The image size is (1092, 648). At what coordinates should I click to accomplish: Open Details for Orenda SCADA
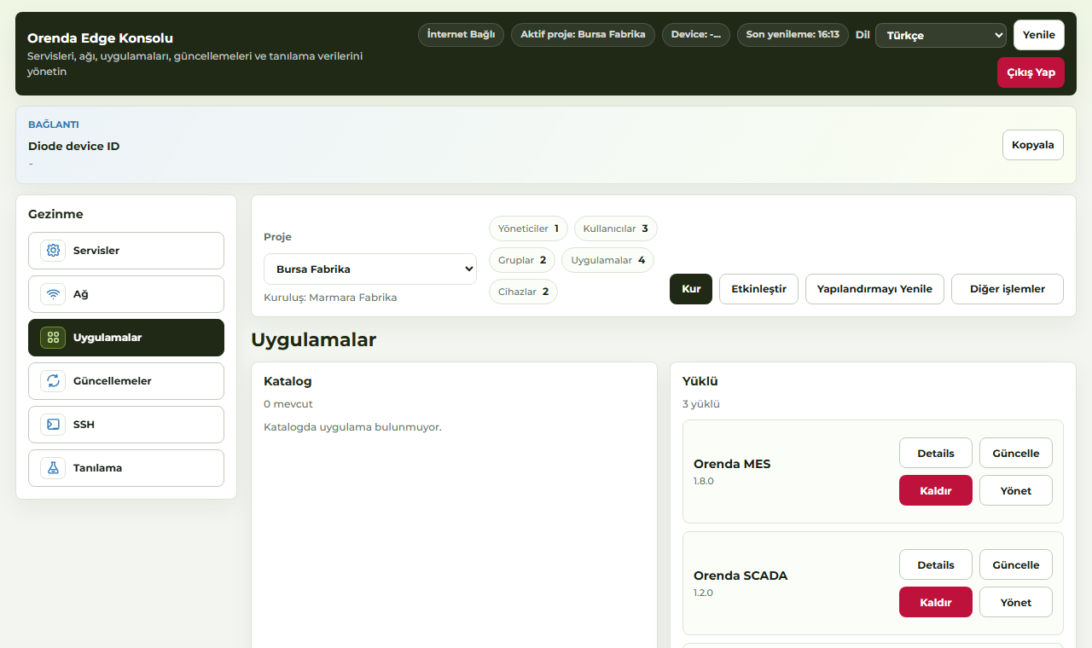pyautogui.click(x=936, y=564)
